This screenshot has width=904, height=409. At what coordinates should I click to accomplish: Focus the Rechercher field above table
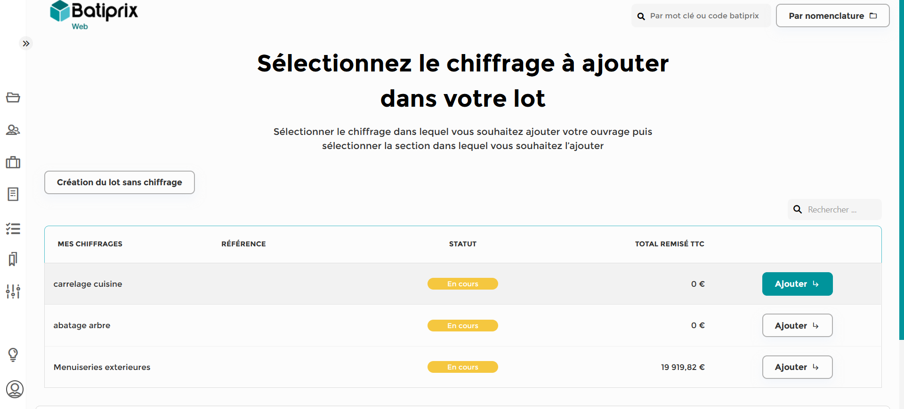(x=835, y=210)
